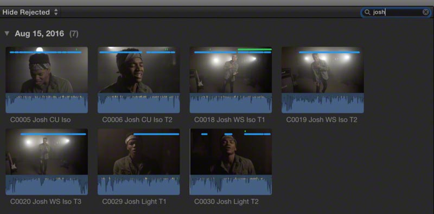
Task: Click the blue keyword bar on C0019 clip
Action: pos(329,52)
